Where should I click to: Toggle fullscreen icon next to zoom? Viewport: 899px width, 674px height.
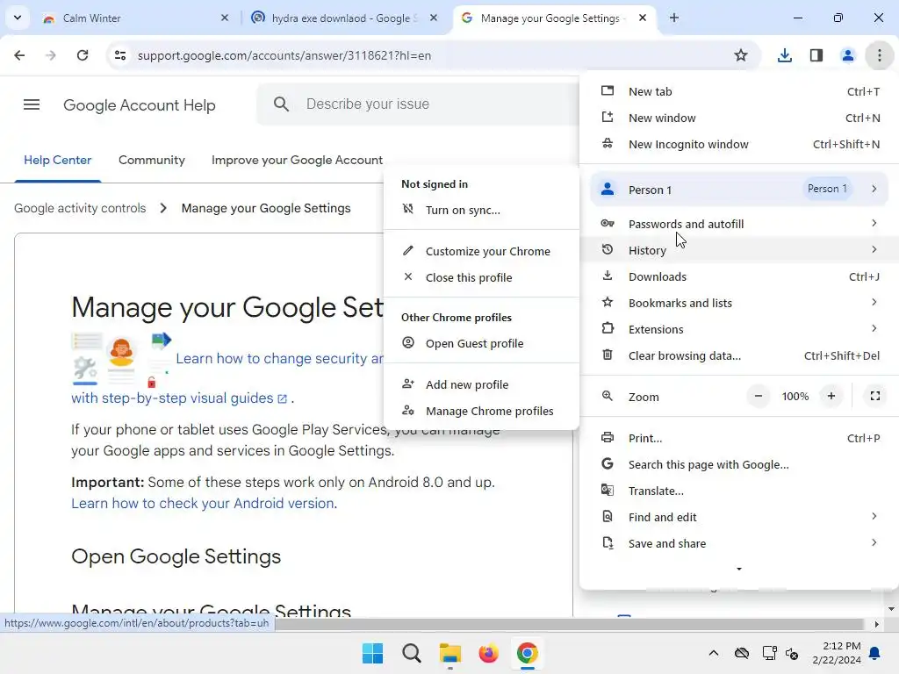click(875, 396)
